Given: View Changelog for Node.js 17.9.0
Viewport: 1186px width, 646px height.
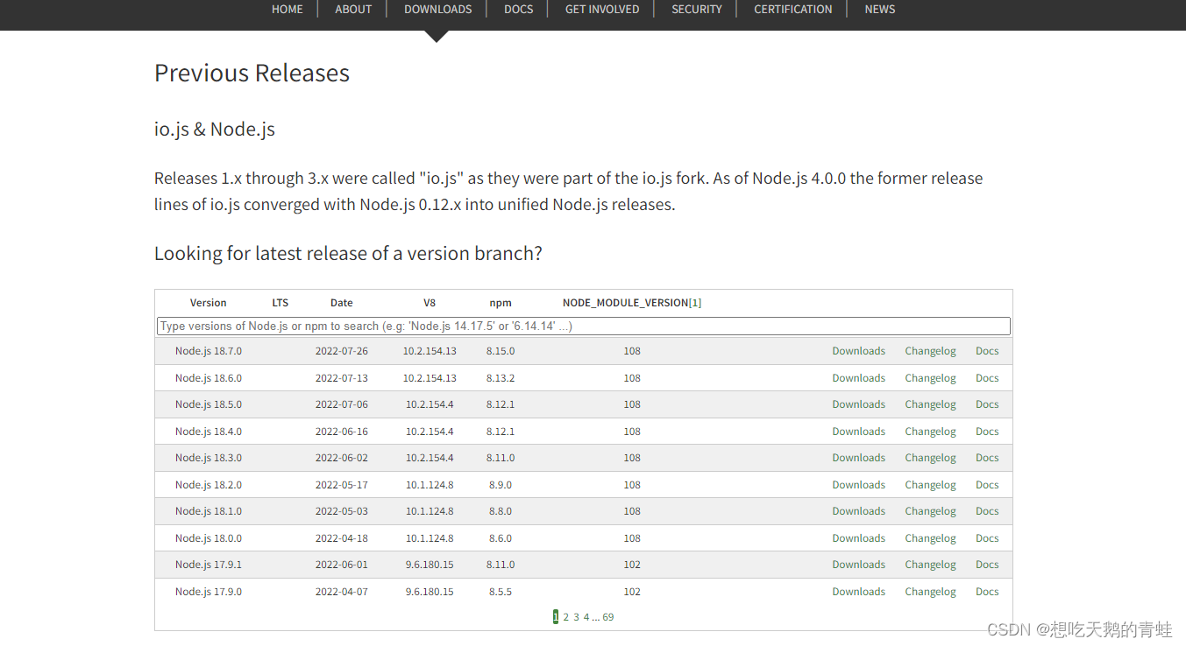Looking at the screenshot, I should [931, 592].
